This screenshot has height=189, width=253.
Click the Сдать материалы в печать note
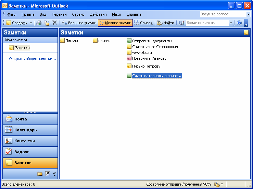(x=154, y=75)
